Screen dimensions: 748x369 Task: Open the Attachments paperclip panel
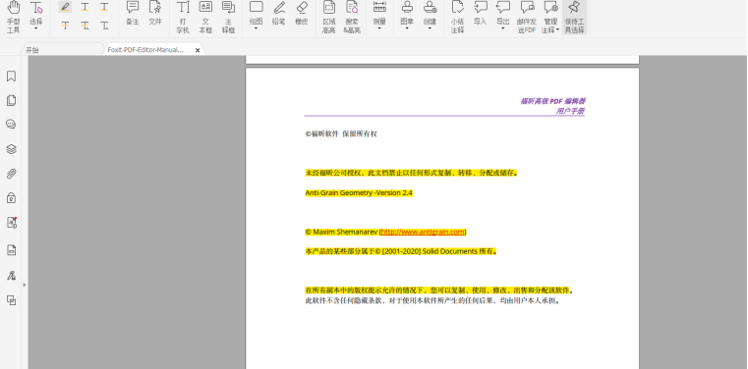tap(11, 174)
